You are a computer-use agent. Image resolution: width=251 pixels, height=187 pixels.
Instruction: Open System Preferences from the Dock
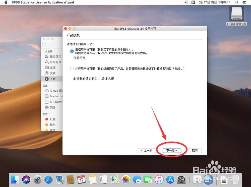181,180
